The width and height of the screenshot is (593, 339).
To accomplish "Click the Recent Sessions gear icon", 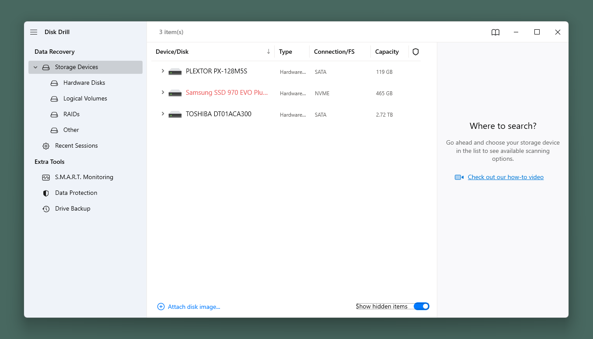I will coord(46,146).
